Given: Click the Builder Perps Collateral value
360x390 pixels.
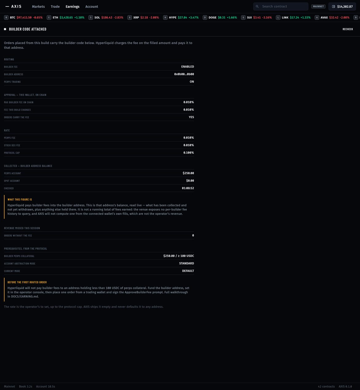Looking at the screenshot, I should 179,256.
